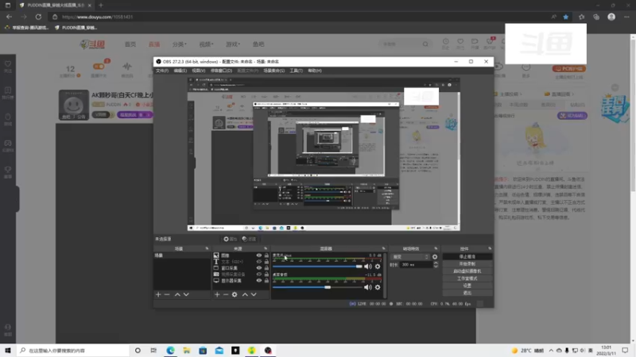Click 启动虚拟摄像机 button

(467, 271)
